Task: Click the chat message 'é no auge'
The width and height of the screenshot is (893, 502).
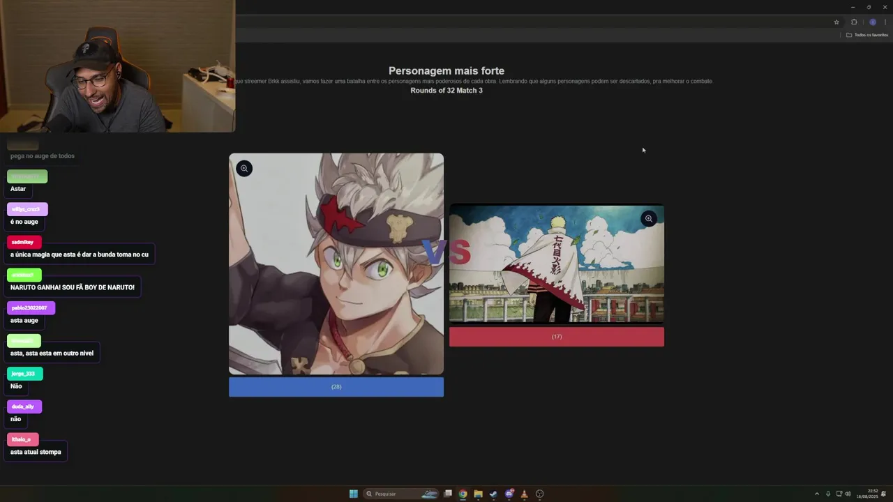Action: pos(24,222)
